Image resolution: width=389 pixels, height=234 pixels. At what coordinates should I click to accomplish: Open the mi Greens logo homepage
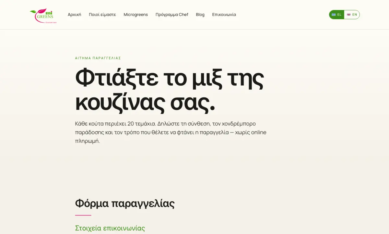[x=43, y=16]
